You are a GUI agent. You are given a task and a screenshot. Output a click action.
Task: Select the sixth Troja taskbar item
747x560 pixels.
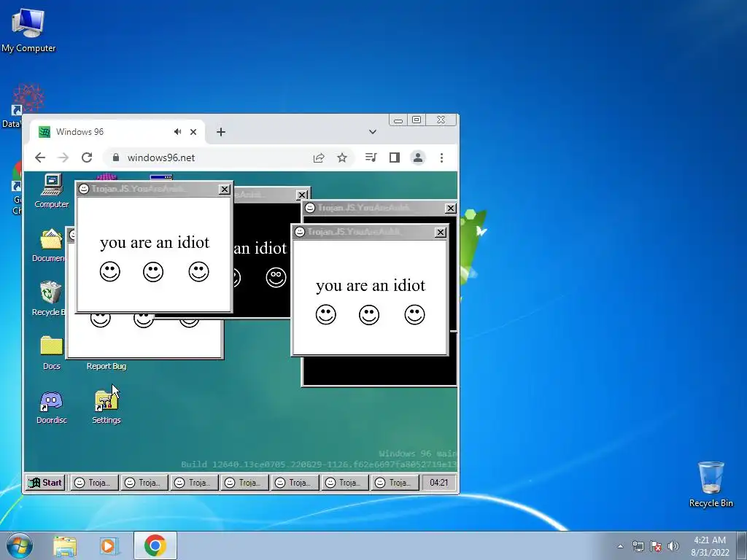345,483
